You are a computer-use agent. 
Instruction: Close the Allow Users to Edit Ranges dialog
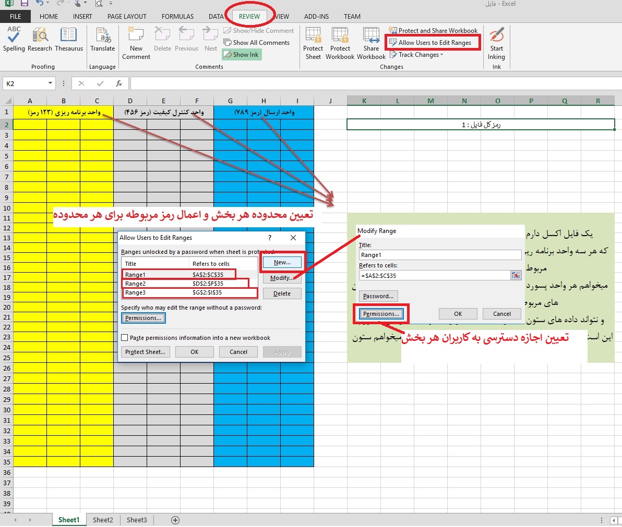[293, 238]
